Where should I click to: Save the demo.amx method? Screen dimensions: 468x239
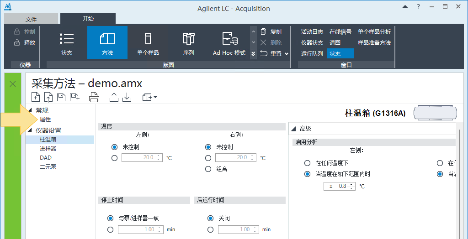click(x=61, y=97)
